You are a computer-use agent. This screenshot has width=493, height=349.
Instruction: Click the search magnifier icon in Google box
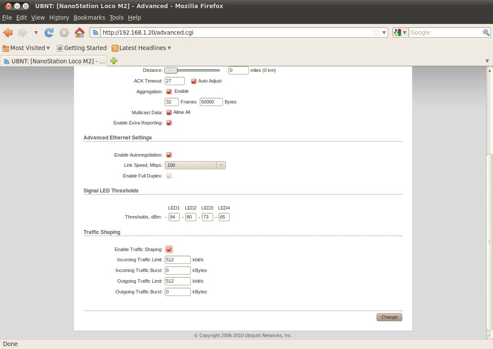486,33
